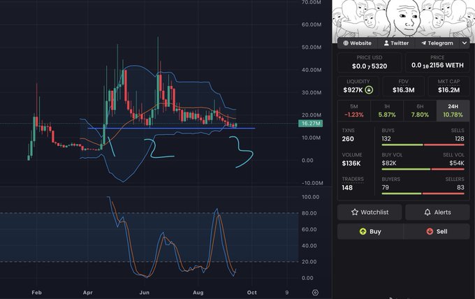Select the 1H timeframe tab
Viewport: 475px width, 299px height.
pos(387,111)
